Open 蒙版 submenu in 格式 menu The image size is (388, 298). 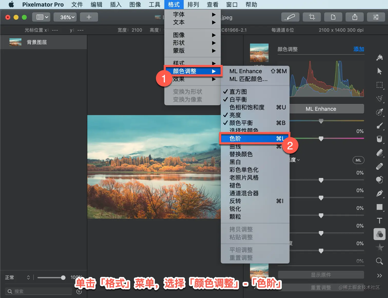point(192,51)
